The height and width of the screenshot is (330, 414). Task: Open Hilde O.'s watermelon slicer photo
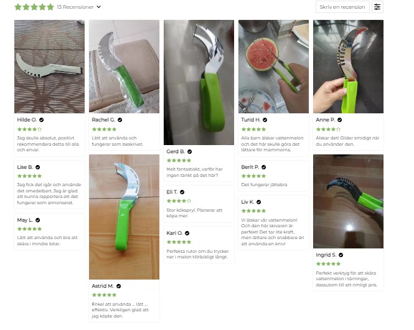(49, 67)
